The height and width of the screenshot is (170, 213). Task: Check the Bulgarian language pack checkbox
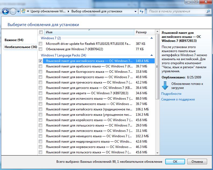click(41, 71)
